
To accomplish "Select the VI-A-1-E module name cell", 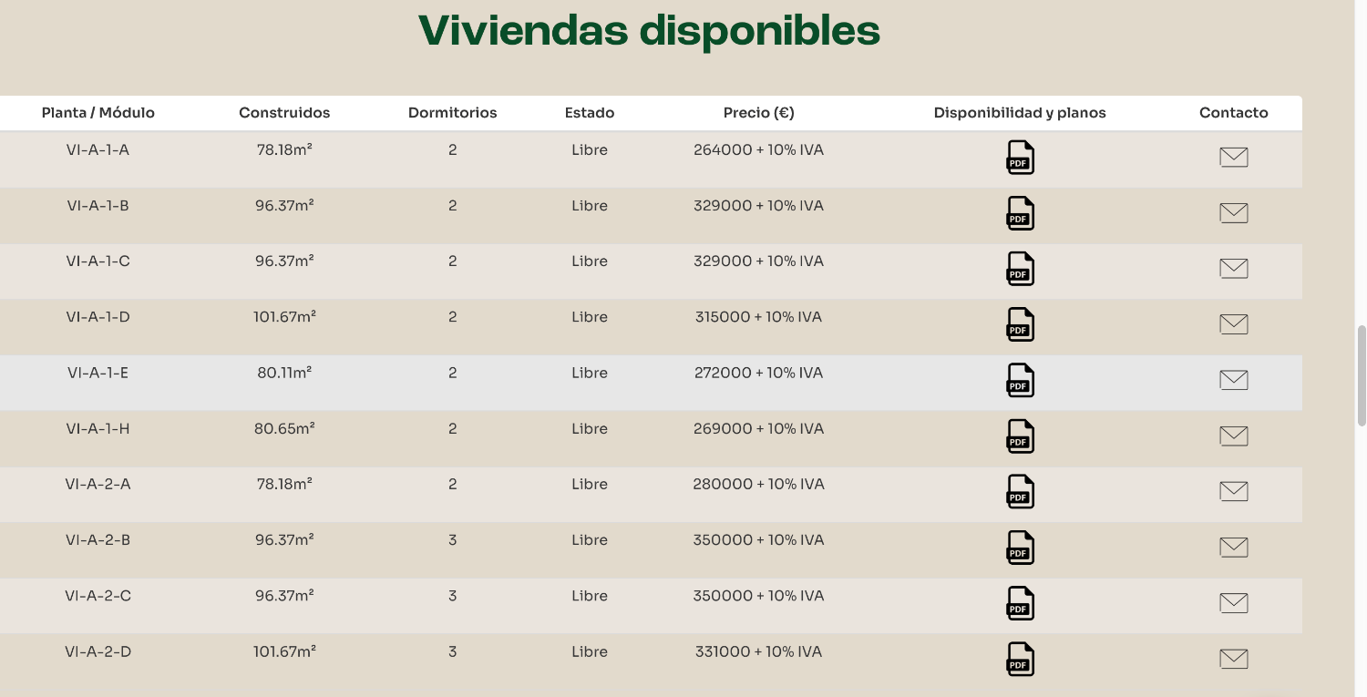I will click(98, 373).
